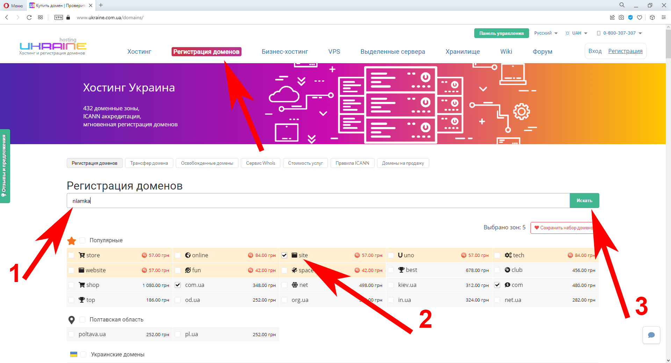Check the store domain checkbox
This screenshot has height=363, width=671.
coord(71,255)
